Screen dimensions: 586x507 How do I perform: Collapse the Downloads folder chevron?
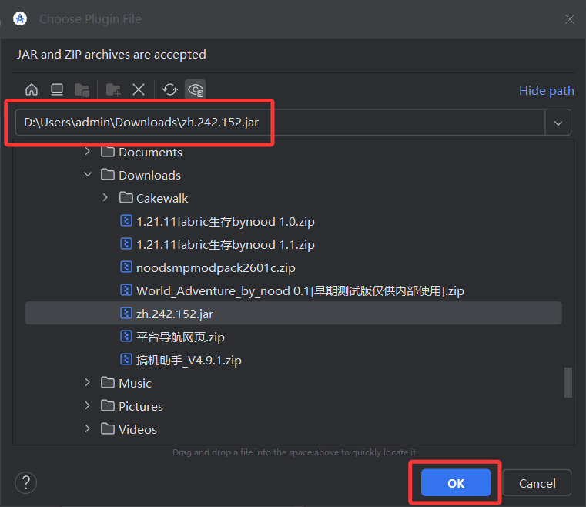[87, 175]
